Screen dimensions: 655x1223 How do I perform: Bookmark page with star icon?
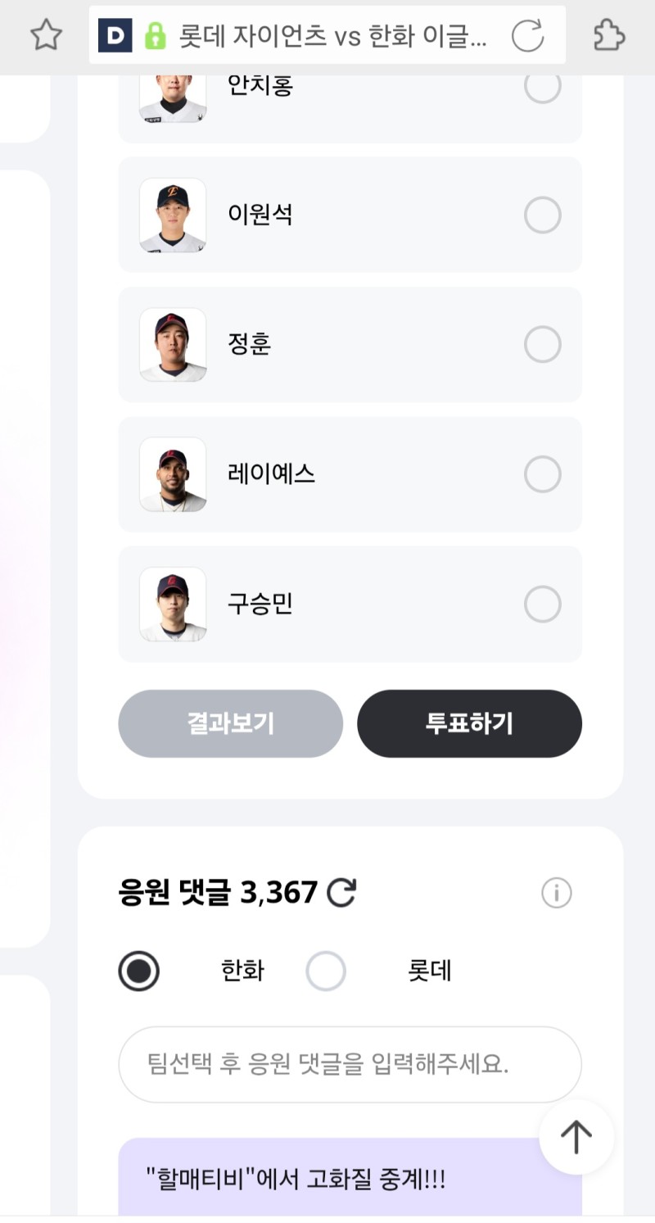(46, 35)
